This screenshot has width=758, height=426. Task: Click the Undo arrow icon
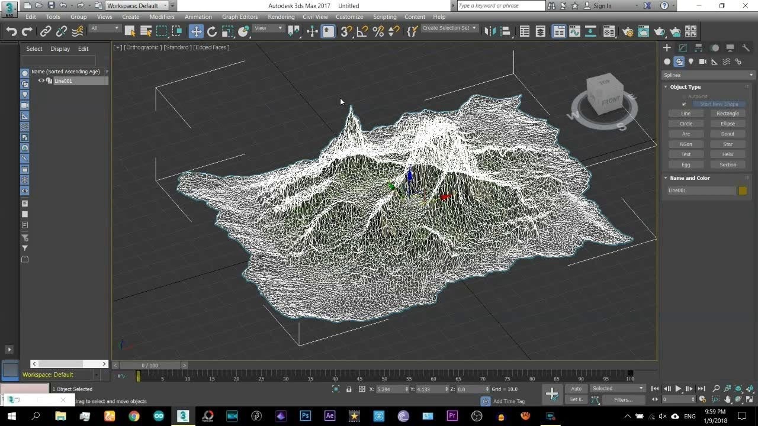(11, 31)
